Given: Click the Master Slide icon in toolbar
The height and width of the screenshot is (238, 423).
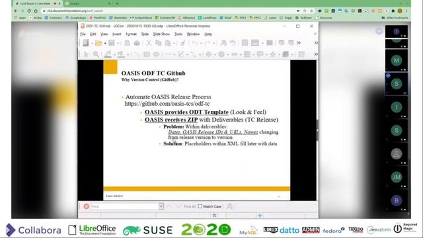Looking at the screenshot, I should click(270, 43).
